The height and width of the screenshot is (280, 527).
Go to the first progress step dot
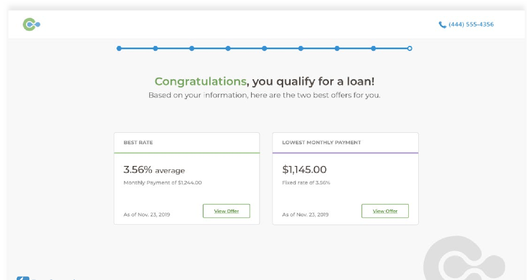tap(119, 48)
